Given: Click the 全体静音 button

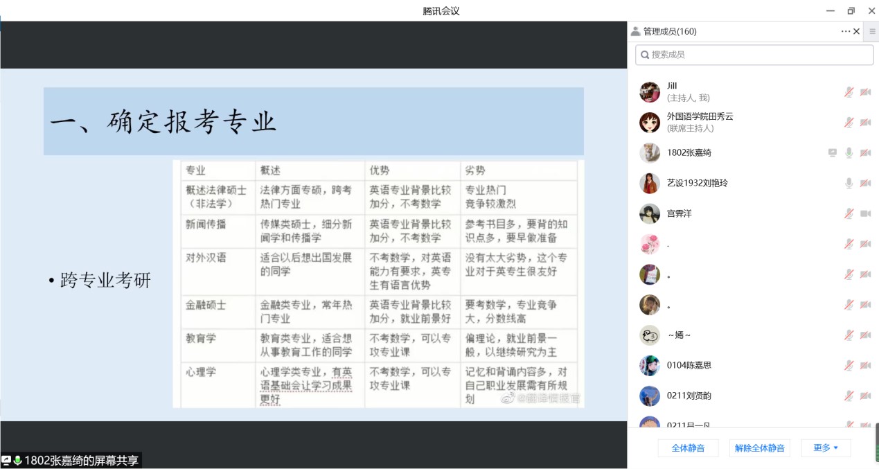Looking at the screenshot, I should point(688,448).
